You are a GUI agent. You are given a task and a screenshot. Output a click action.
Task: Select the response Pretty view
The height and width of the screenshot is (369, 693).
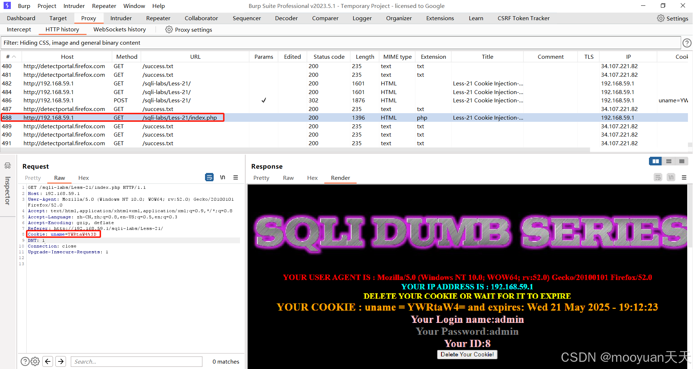point(261,178)
